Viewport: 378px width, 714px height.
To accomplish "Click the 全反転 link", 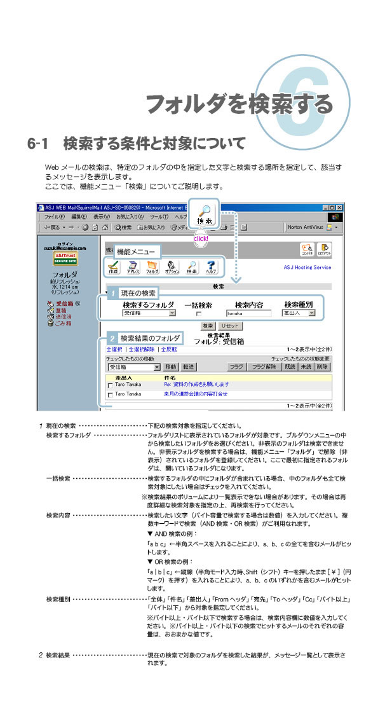I will 168,349.
